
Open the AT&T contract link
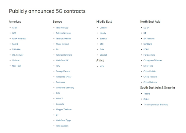(15, 27)
